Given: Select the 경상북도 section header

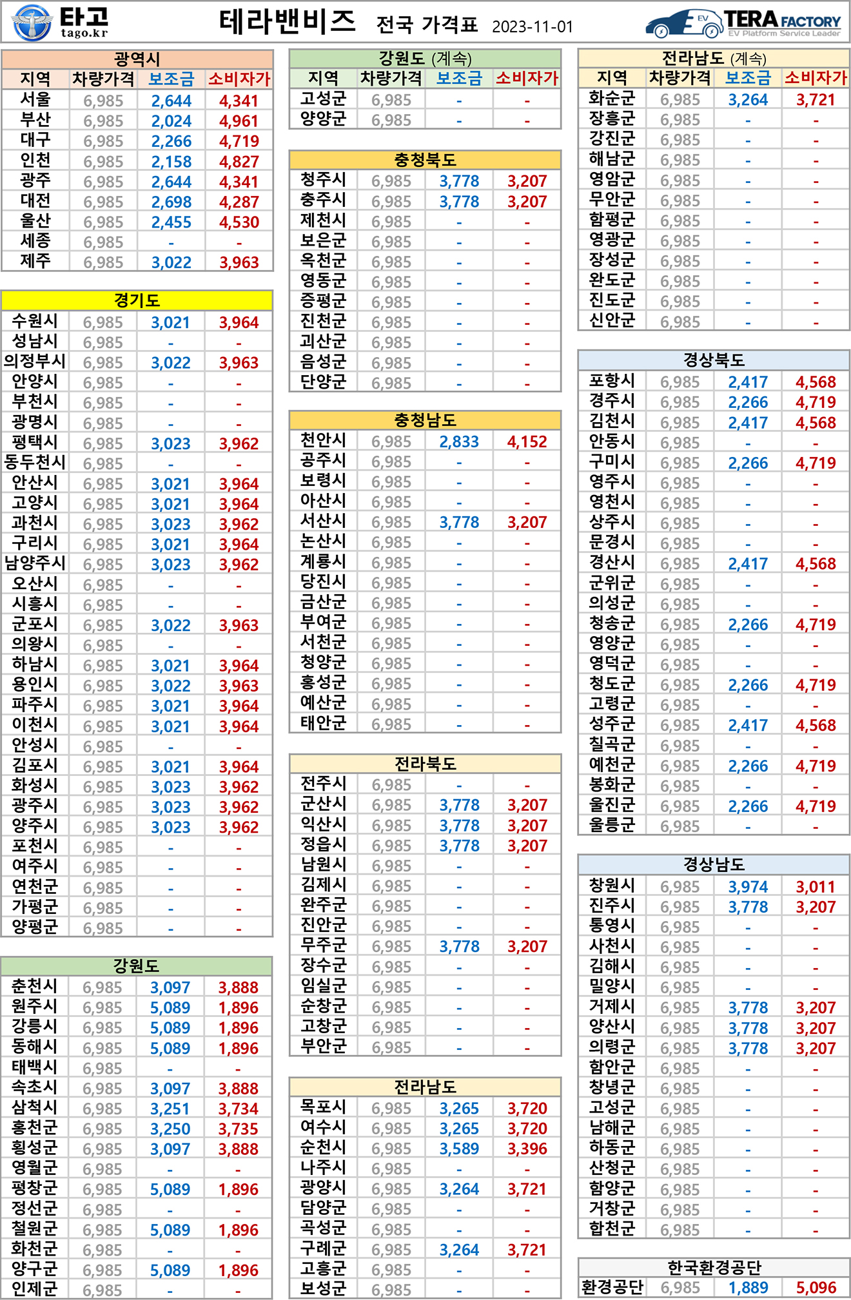Looking at the screenshot, I should 714,360.
